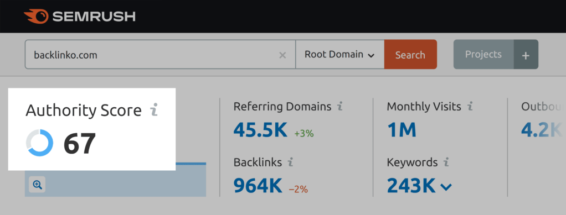Add a new project with the plus icon
This screenshot has height=215, width=566.
tap(526, 54)
